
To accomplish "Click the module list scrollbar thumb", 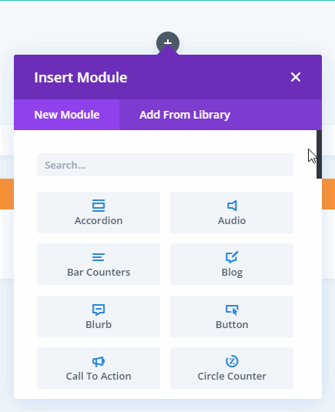I will 319,154.
